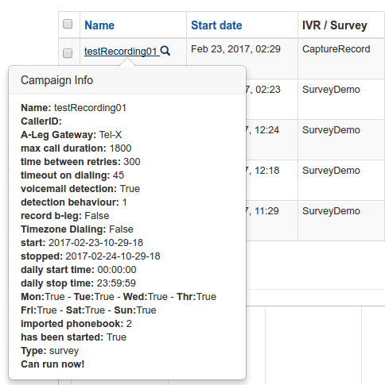
Task: Click the SurveyDemo cell in the 12:24 row
Action: (x=331, y=130)
